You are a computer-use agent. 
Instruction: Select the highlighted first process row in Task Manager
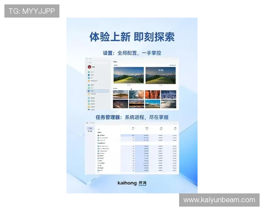pos(137,135)
